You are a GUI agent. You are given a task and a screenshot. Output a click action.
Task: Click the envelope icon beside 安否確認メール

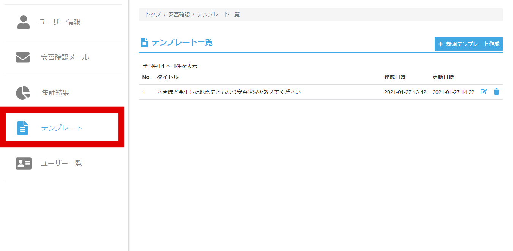23,57
